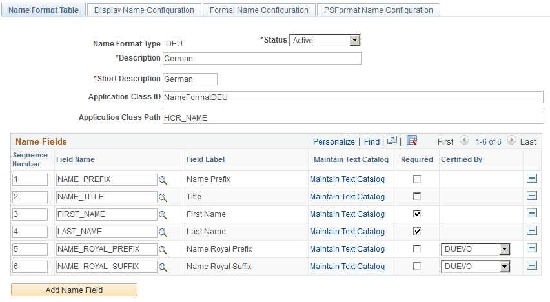Screen dimensions: 550x302
Task: Toggle Required for Name Prefix
Action: [417, 179]
